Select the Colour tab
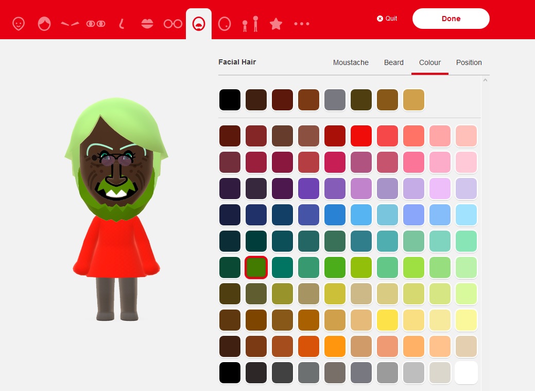The width and height of the screenshot is (535, 391). 430,62
